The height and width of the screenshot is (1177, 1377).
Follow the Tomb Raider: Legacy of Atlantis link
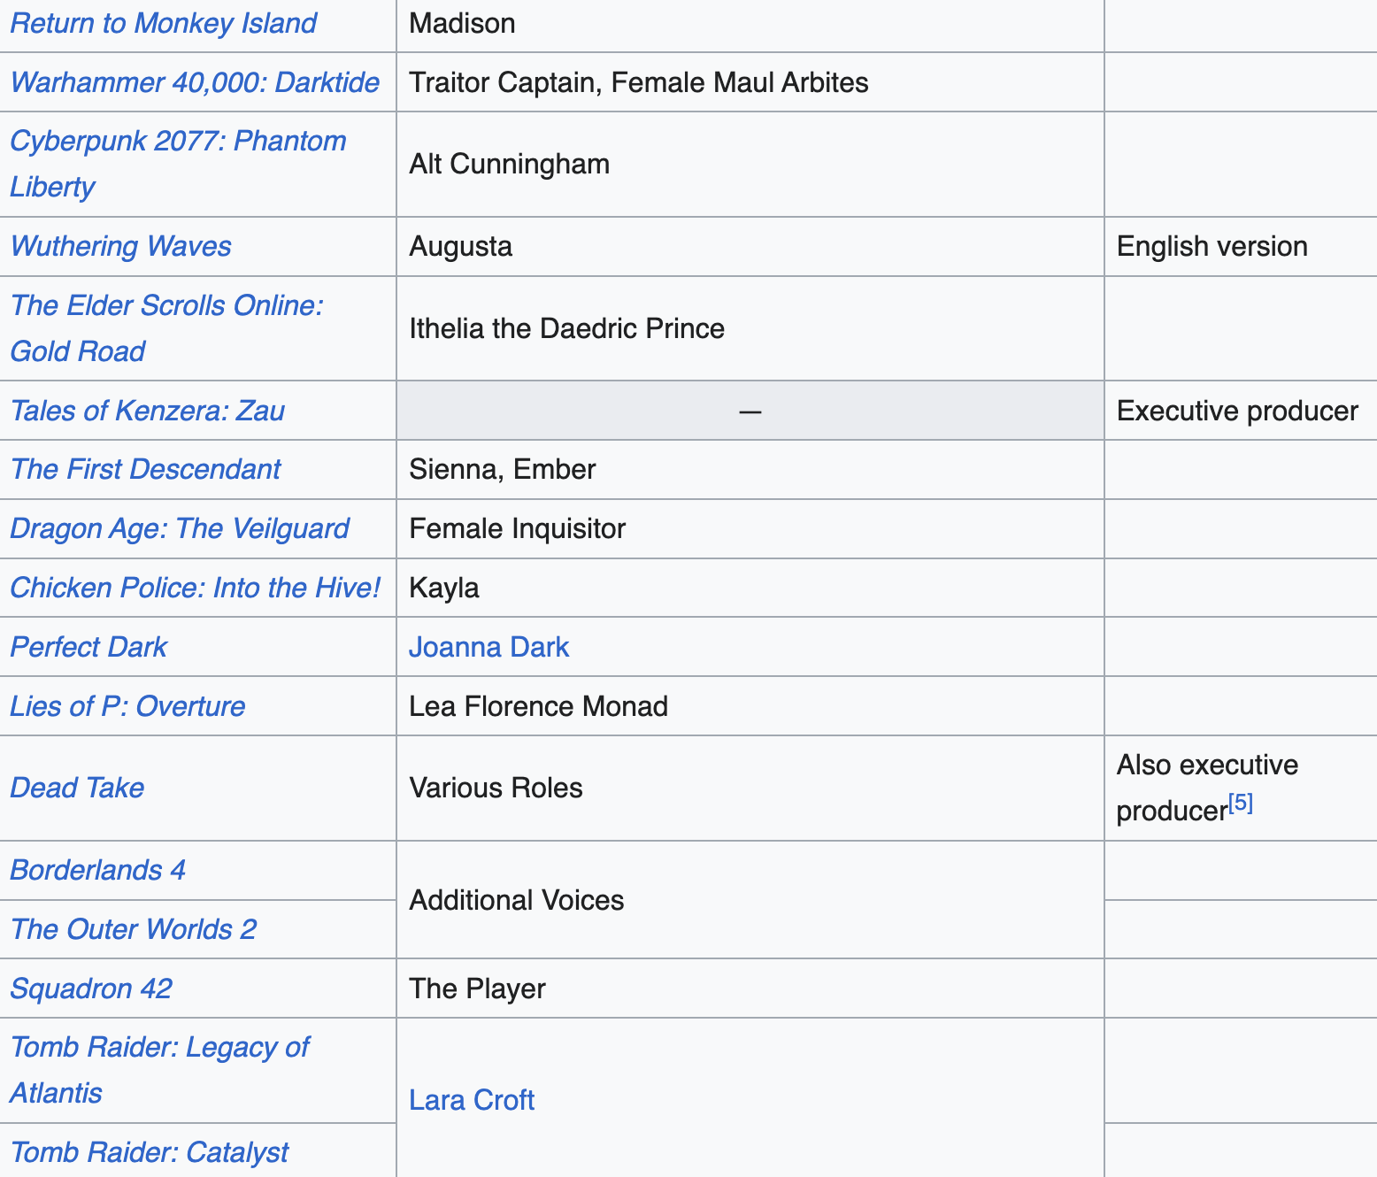click(x=159, y=1070)
